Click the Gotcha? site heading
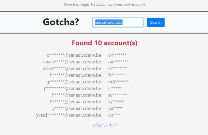The width and height of the screenshot is (208, 135). [x=61, y=22]
